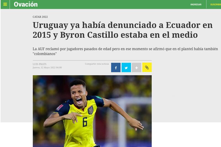The image size is (221, 147).
Task: Click the article subtitle about AUF
Action: (125, 51)
